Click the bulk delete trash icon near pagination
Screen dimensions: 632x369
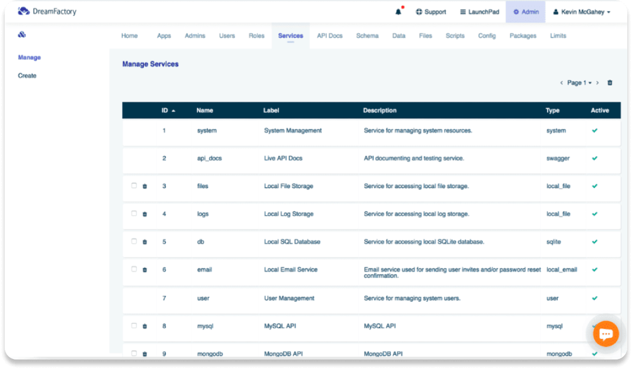(x=610, y=83)
